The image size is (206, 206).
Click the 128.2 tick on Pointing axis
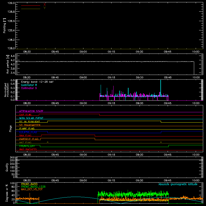11,40
